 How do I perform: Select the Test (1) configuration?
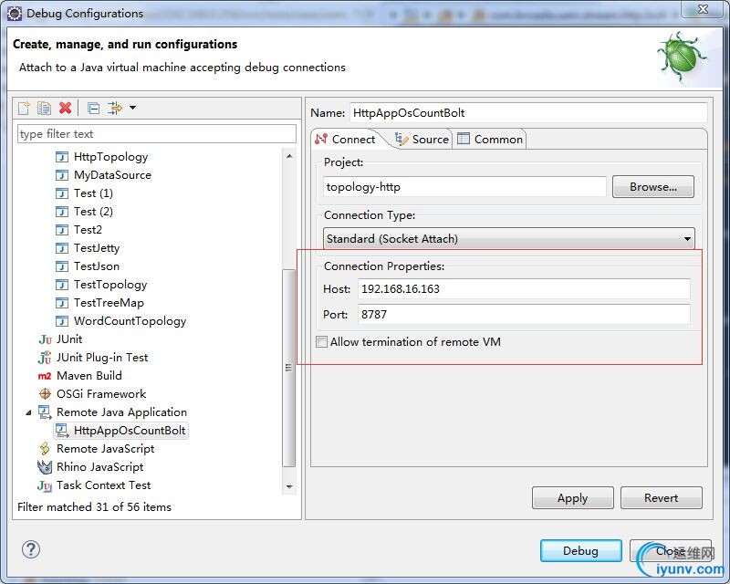click(x=93, y=193)
